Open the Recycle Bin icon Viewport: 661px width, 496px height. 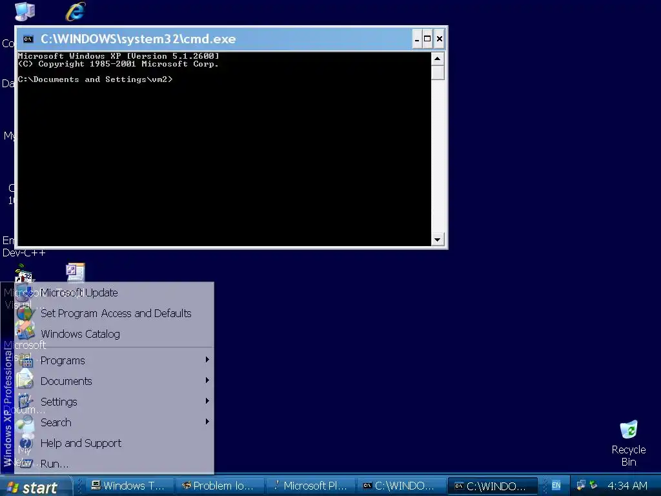(629, 429)
